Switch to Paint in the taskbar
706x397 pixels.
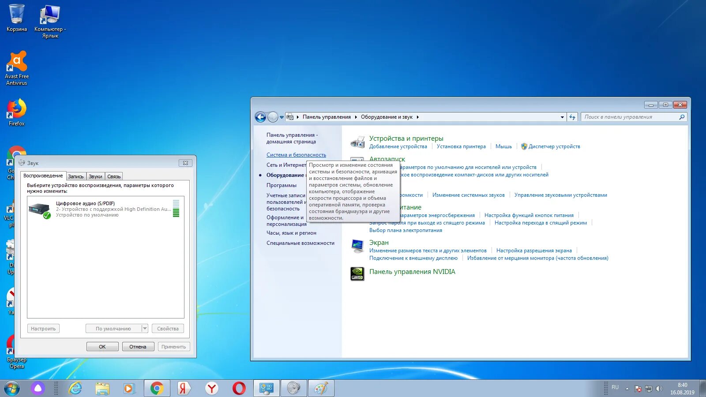[321, 389]
